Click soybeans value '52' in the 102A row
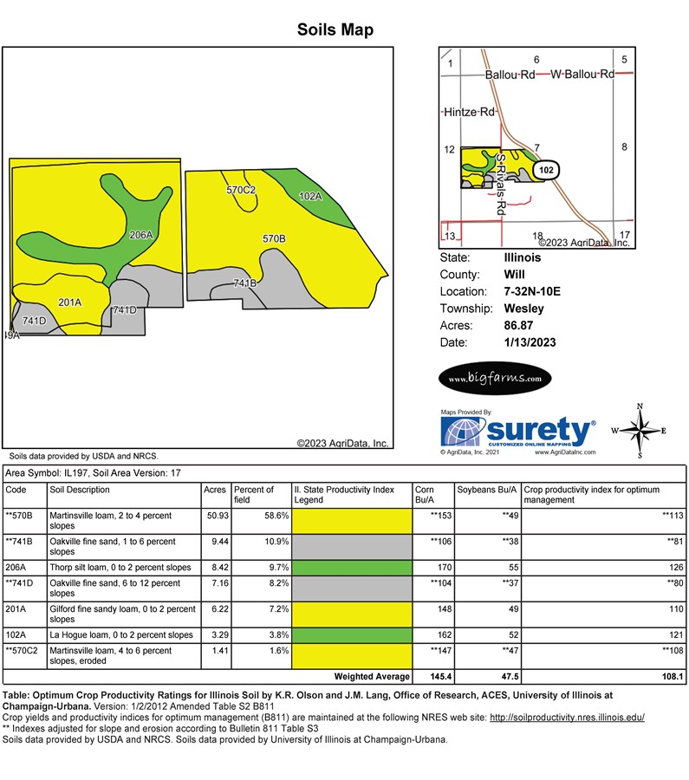Image resolution: width=689 pixels, height=780 pixels. pos(513,635)
